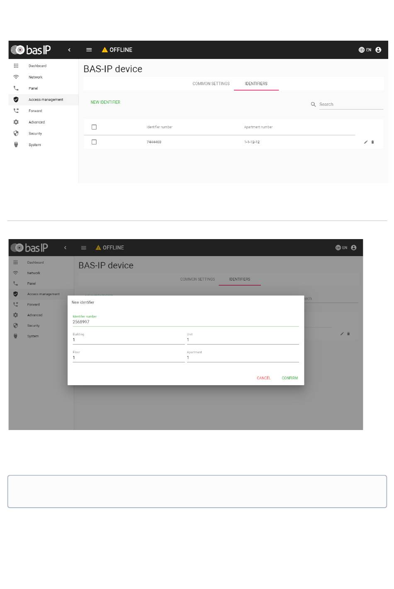This screenshot has width=394, height=589.
Task: Open Panel phone icon in the undimmed sidebar
Action: pyautogui.click(x=16, y=88)
